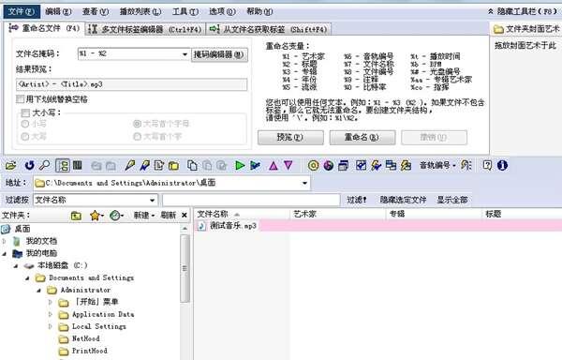Click the 预览 button
562x360 pixels.
290,137
